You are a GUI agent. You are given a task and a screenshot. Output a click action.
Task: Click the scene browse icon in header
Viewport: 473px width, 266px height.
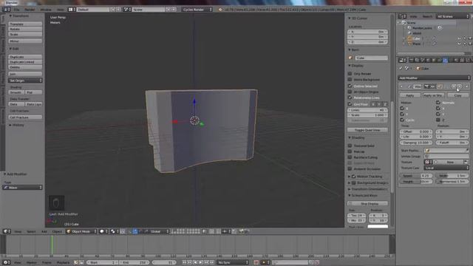point(127,10)
